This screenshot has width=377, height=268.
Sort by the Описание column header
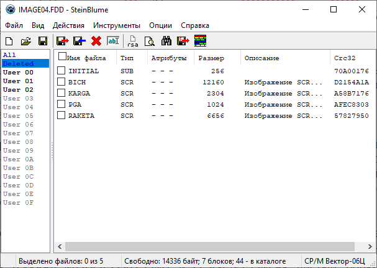pyautogui.click(x=262, y=58)
